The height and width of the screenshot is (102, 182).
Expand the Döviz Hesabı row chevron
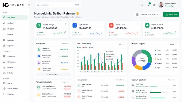pyautogui.click(x=69, y=63)
